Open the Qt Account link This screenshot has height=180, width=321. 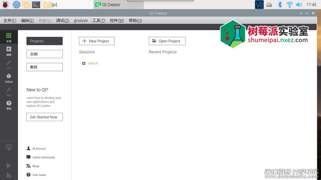39,149
